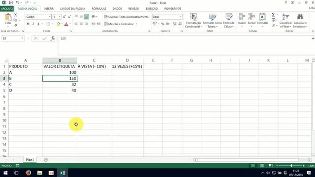Copy the selection using the copy icon
The width and height of the screenshot is (315, 177).
(15, 20)
